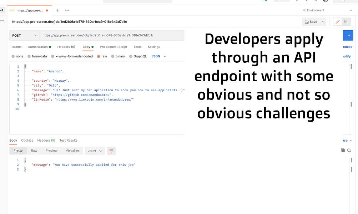358x214 pixels.
Task: Open the blue JSON raw format dropdown
Action: click(159, 56)
